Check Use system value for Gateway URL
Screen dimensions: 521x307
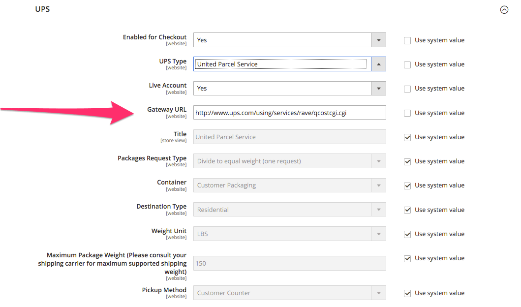(407, 113)
